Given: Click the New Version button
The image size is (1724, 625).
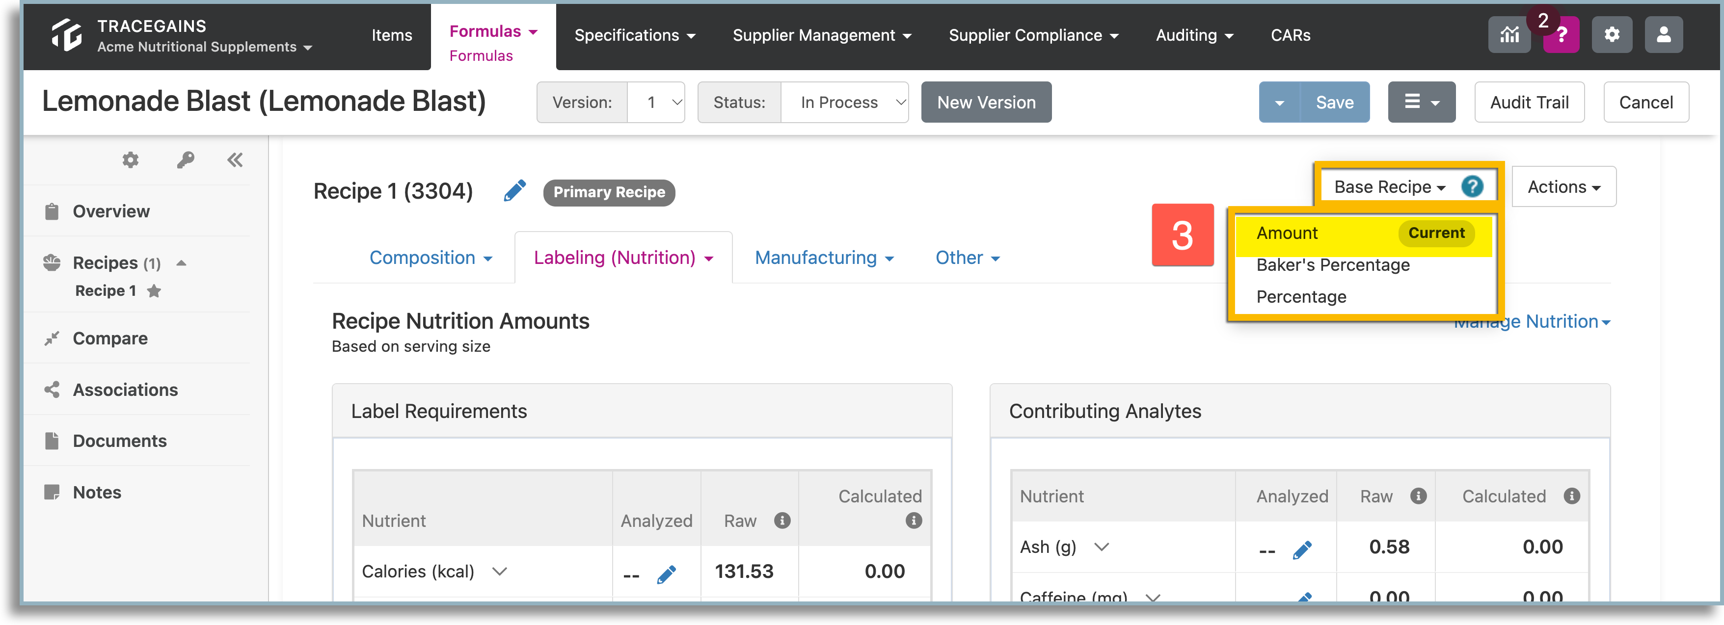Looking at the screenshot, I should tap(986, 103).
